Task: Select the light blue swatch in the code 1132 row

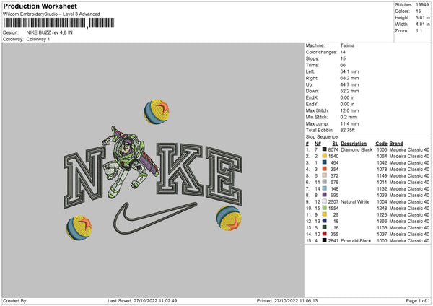Action: click(x=325, y=188)
